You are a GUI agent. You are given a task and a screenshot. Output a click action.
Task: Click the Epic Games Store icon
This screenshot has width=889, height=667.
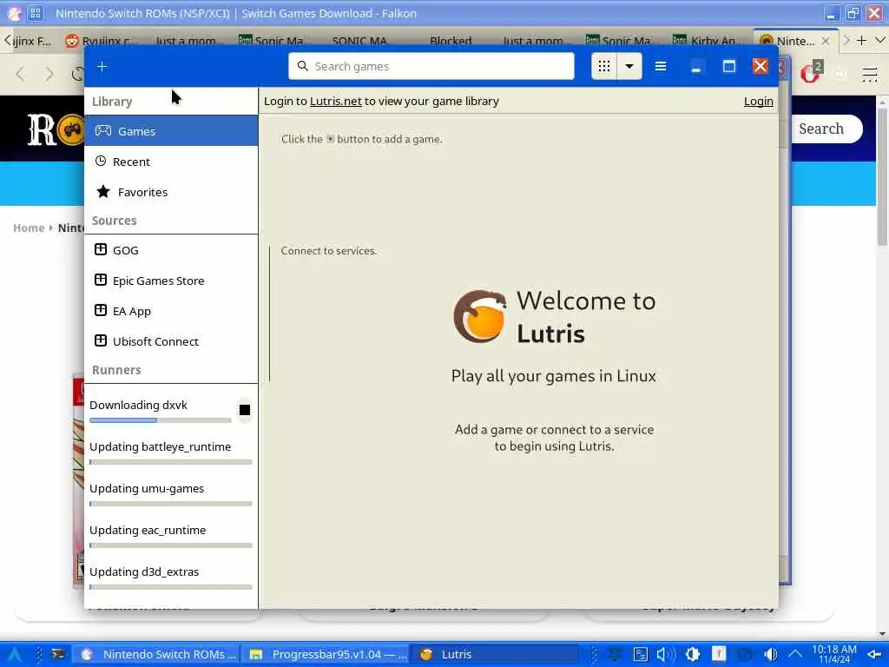pyautogui.click(x=101, y=281)
